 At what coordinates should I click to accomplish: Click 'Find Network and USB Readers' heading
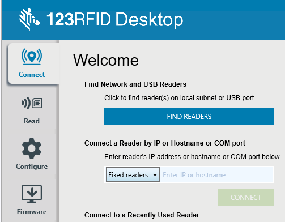(135, 84)
